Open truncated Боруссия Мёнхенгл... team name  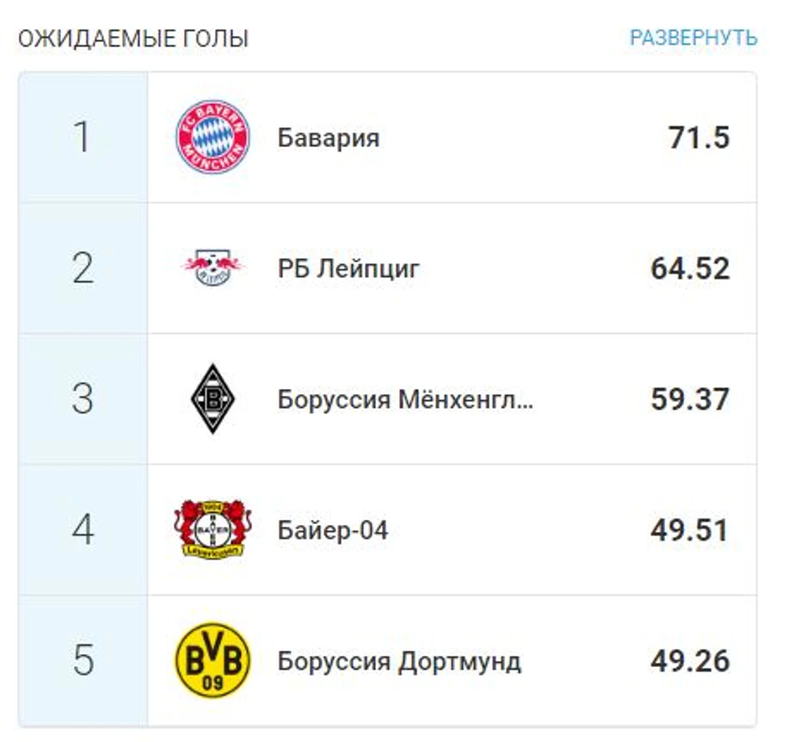405,399
